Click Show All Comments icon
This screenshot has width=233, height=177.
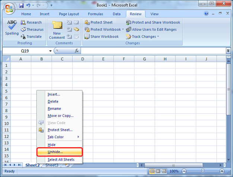click(x=76, y=29)
